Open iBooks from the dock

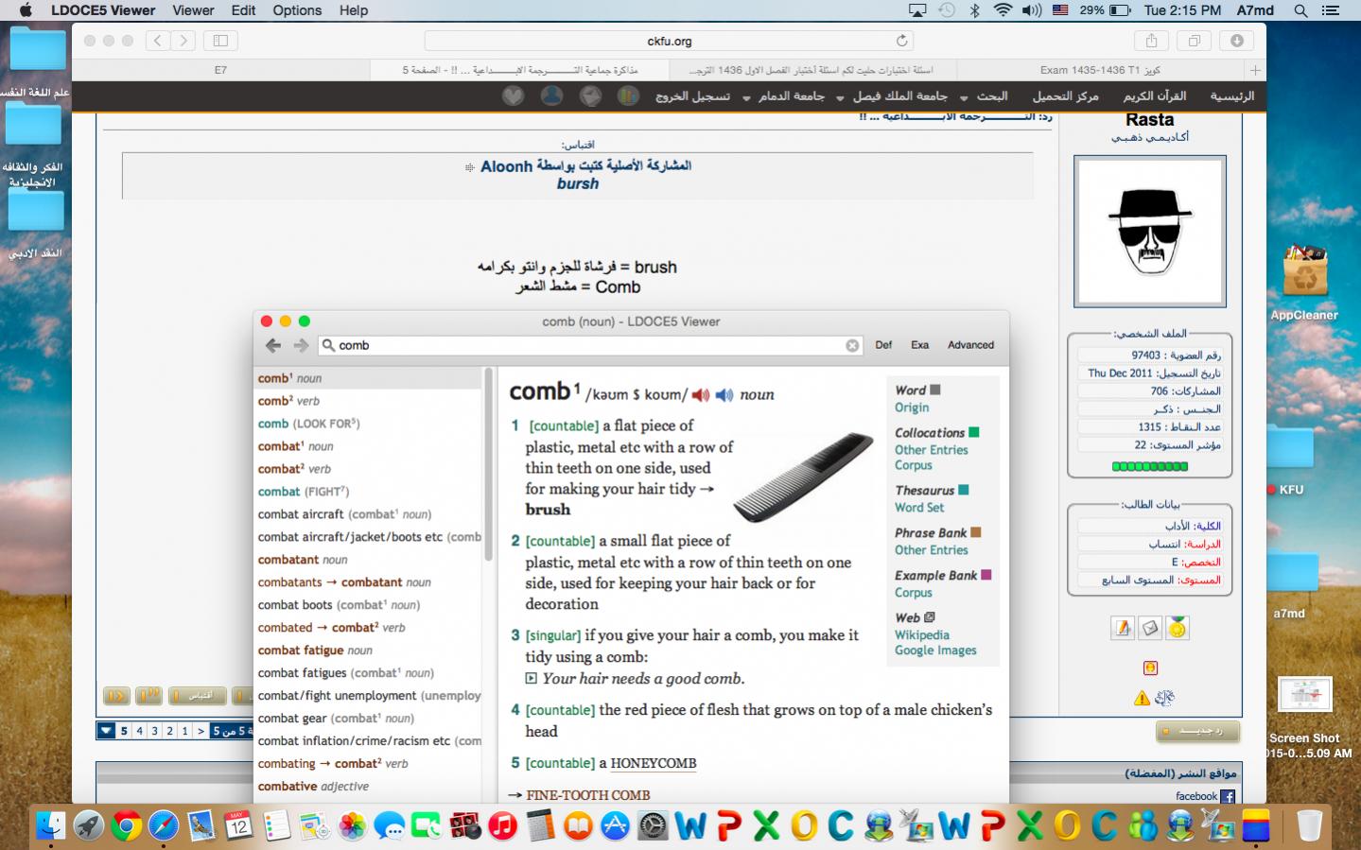[578, 826]
